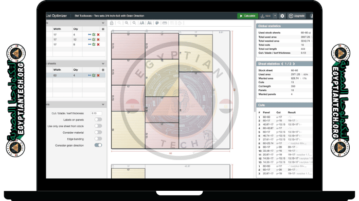The height and width of the screenshot is (201, 359).
Task: Collapse the panels section chevron
Action: 103,23
